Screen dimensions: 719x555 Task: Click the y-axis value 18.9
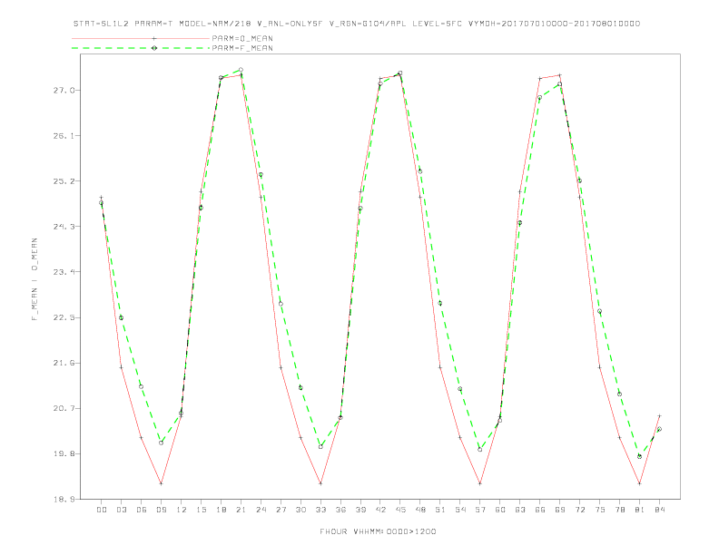pos(64,499)
